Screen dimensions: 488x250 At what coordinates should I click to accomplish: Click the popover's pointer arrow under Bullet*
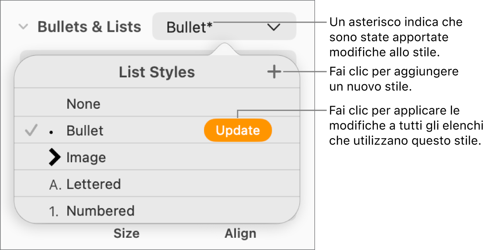coord(225,49)
